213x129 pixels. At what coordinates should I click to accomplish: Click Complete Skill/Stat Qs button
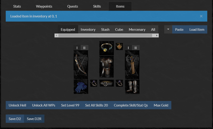point(131,105)
